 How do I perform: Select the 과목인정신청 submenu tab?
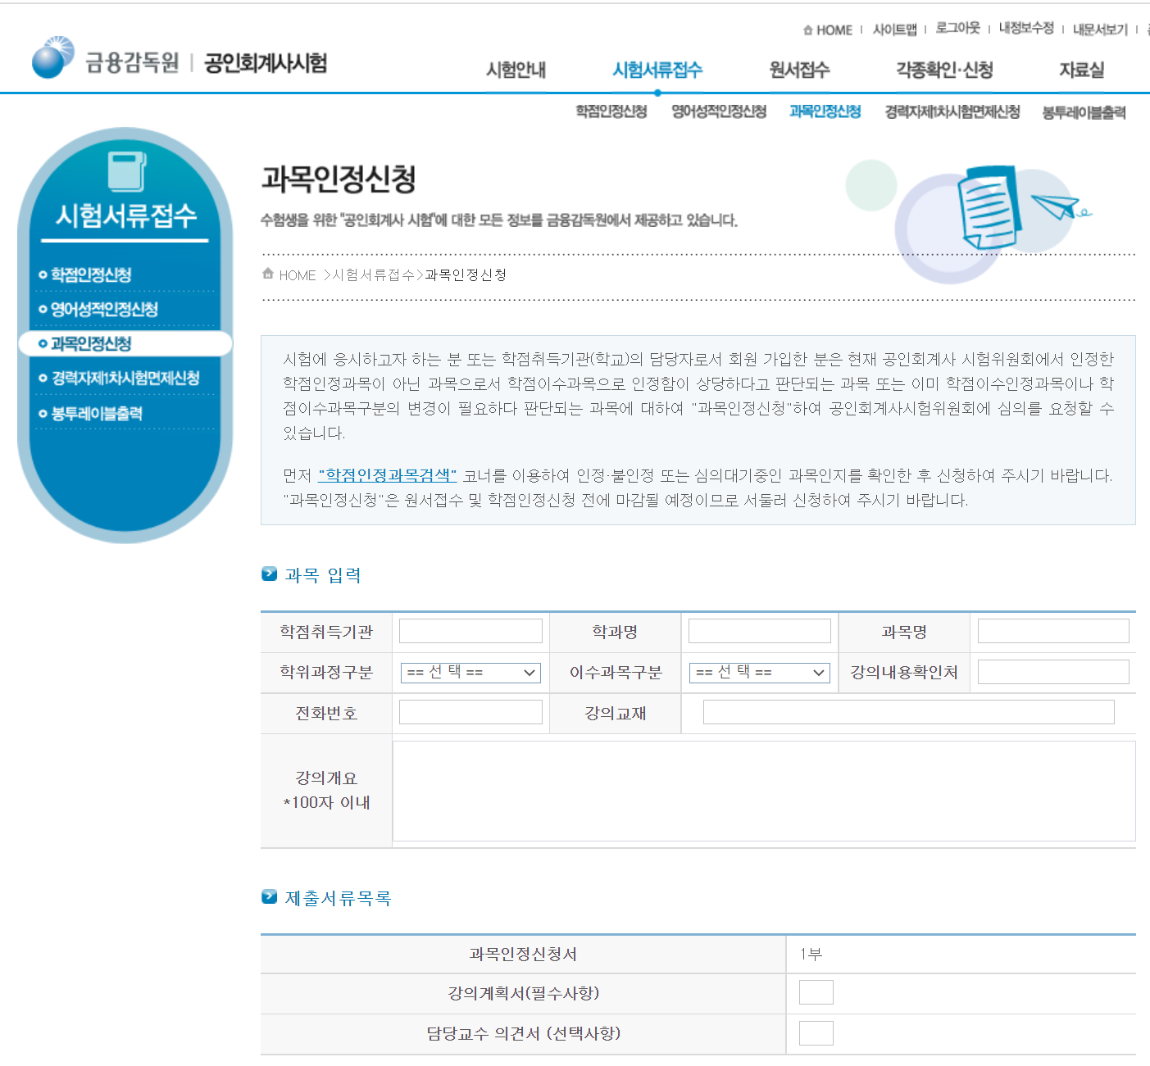click(825, 111)
